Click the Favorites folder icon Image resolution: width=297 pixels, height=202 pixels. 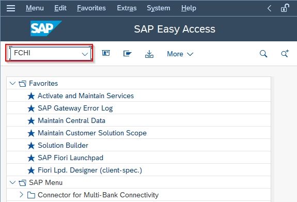(22, 83)
